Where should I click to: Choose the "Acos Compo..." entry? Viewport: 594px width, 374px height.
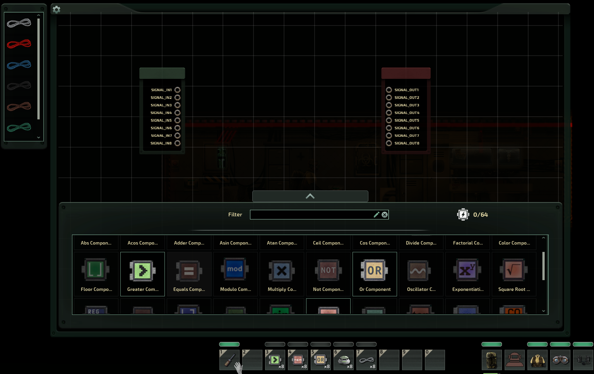[x=142, y=243]
